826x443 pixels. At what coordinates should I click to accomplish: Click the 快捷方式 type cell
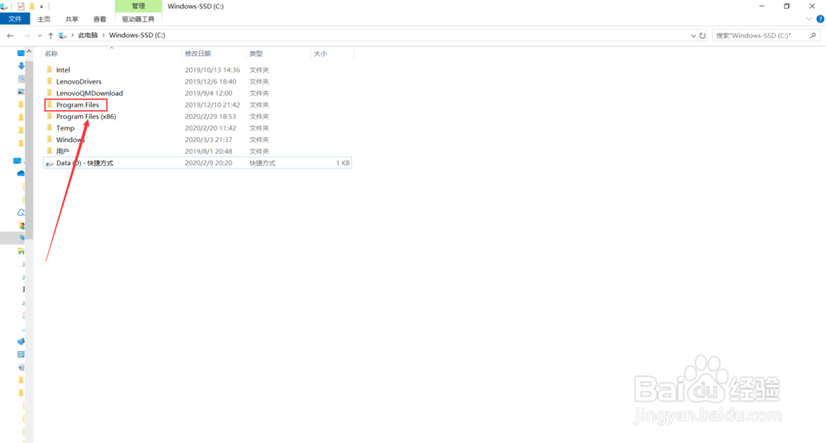(263, 163)
